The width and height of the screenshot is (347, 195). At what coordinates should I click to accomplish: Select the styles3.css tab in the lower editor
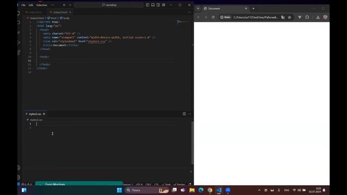[35, 114]
